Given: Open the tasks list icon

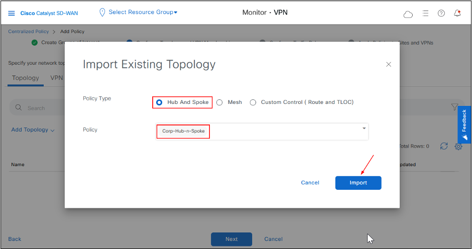Looking at the screenshot, I should [x=425, y=14].
